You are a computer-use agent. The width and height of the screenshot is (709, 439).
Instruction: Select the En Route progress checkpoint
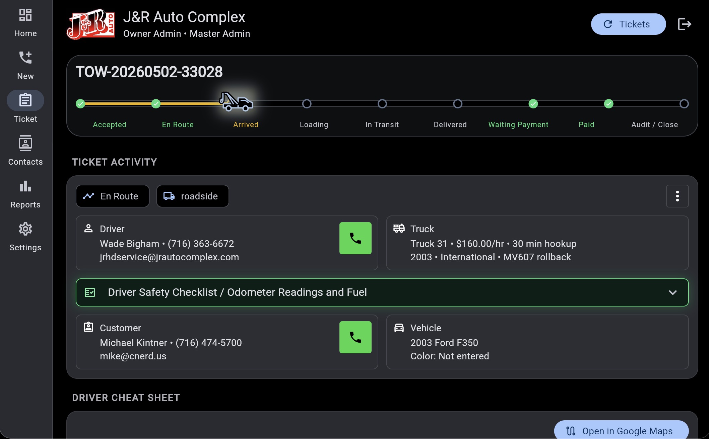156,104
